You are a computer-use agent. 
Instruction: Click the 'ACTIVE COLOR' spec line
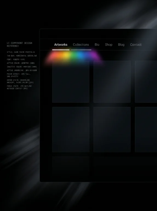[21, 63]
